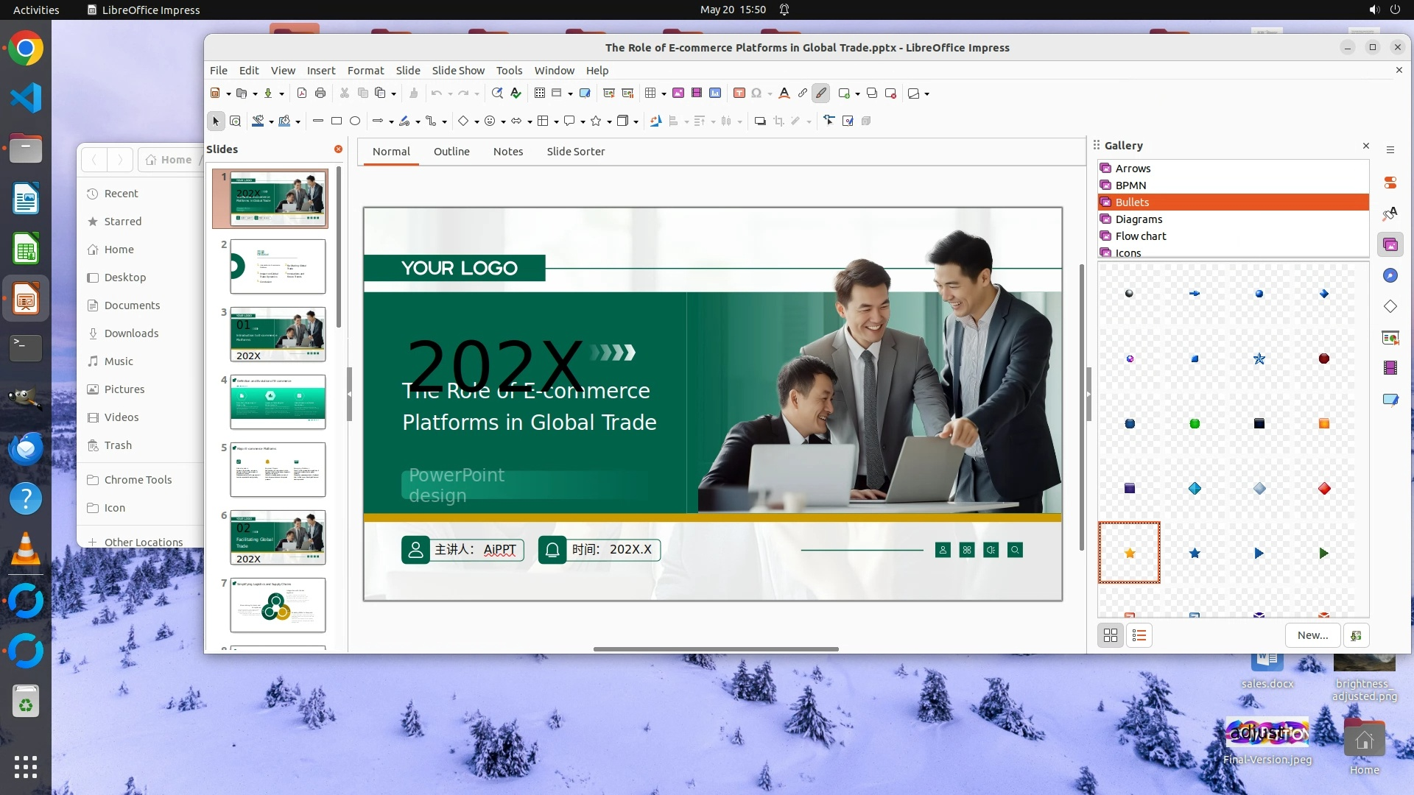Open the Insert Table dropdown arrow
Screen dimensions: 1414x795
664,94
